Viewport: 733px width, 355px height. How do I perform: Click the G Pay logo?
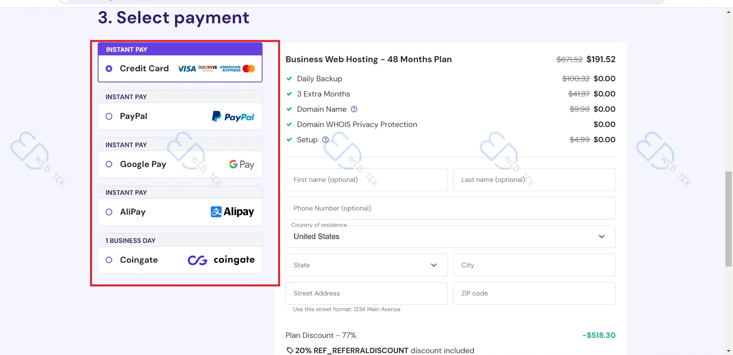point(242,164)
